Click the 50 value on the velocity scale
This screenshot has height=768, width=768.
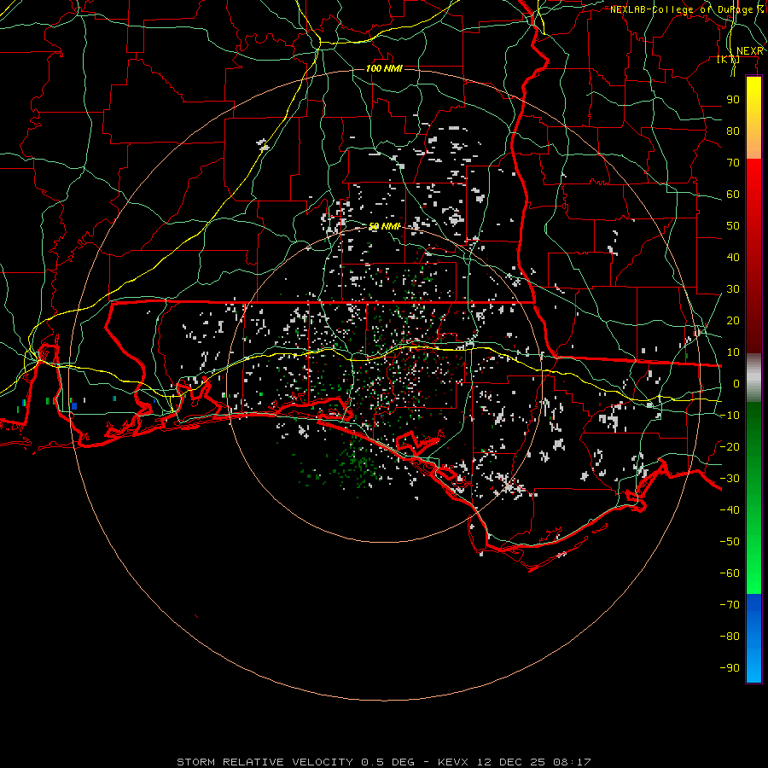[x=733, y=226]
